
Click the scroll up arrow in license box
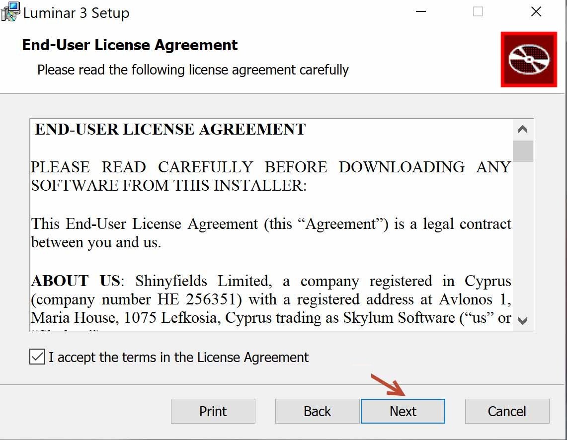point(522,129)
